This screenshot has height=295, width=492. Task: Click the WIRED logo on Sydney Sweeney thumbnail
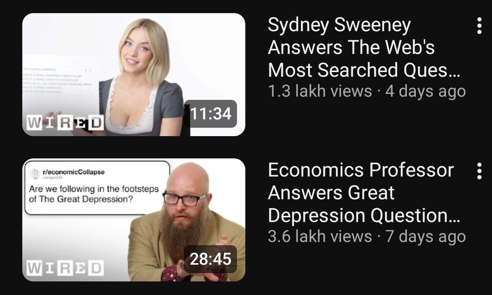pos(65,122)
